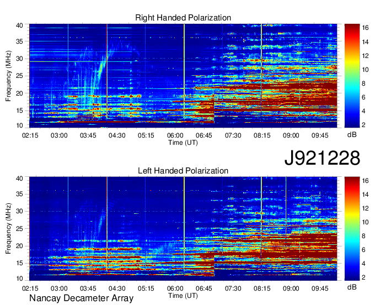This screenshot has width=375, height=305.
Task: Click the 14 dB tick on lower color bar
Action: tap(366, 195)
